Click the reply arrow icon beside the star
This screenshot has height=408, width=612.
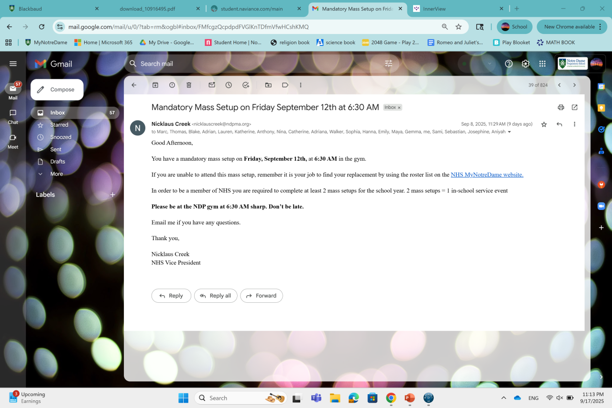559,124
